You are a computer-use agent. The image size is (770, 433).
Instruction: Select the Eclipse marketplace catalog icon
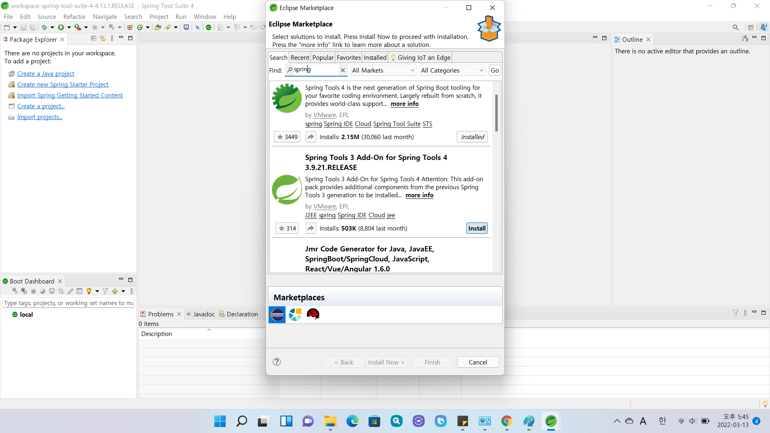277,314
